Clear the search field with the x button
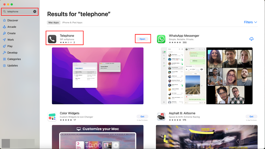This screenshot has width=265, height=149. (35, 11)
